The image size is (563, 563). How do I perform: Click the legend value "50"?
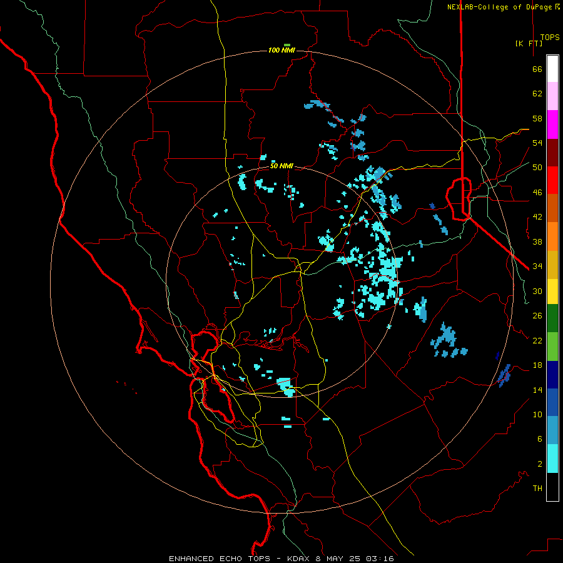coord(537,168)
